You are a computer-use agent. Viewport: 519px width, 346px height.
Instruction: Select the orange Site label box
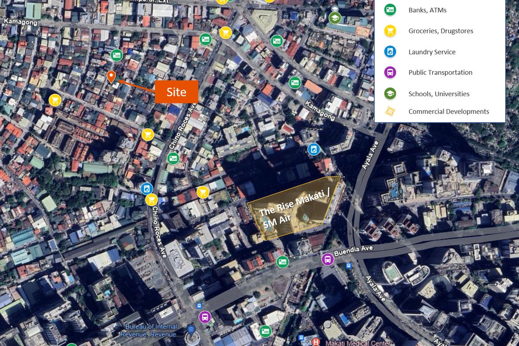click(177, 92)
